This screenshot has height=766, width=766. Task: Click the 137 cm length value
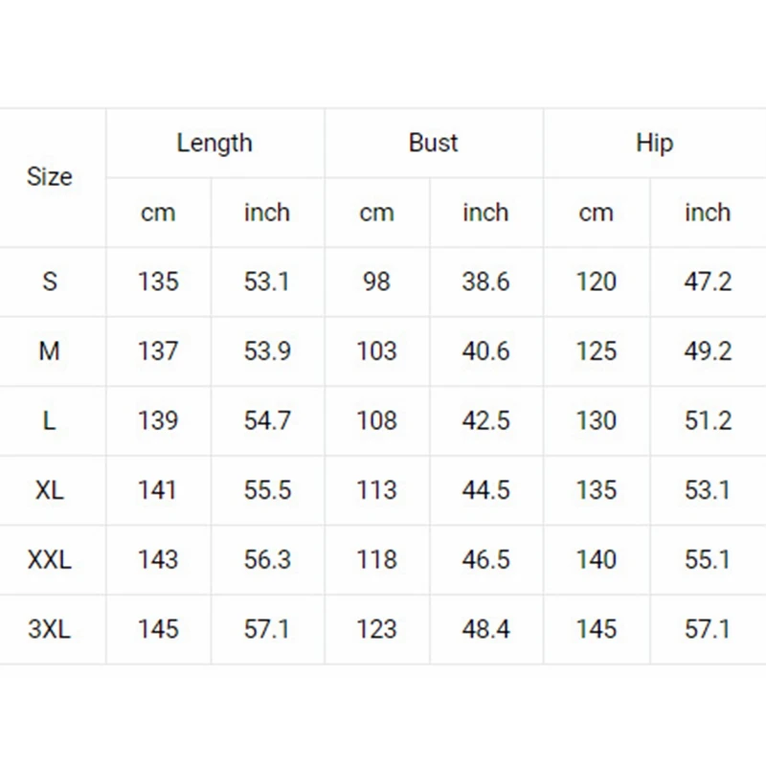(158, 351)
